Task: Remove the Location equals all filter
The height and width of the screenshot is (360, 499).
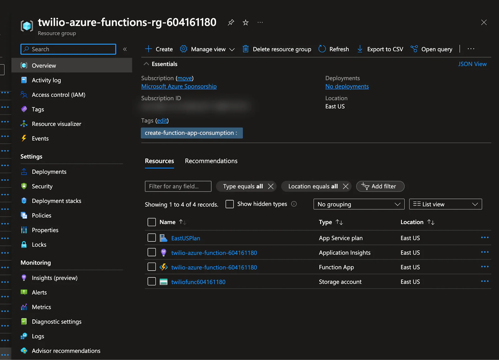Action: [346, 186]
